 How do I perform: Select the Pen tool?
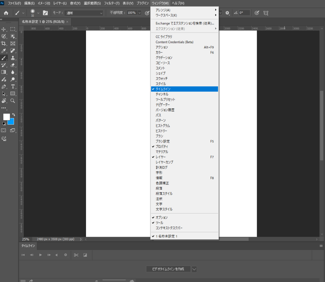pos(4,87)
